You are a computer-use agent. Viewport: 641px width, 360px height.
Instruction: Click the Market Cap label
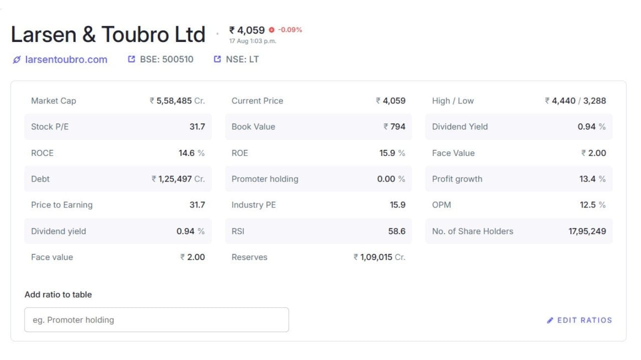coord(54,101)
